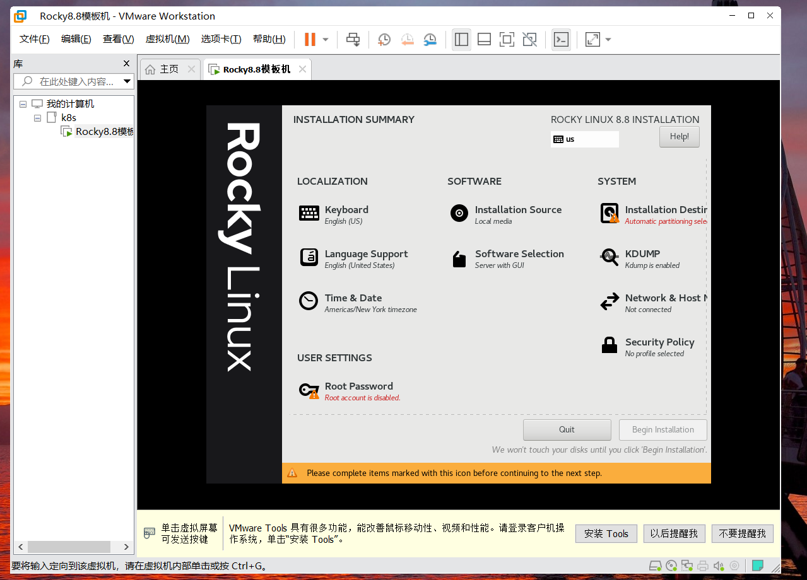Click the network adapter status icon
The width and height of the screenshot is (807, 580).
[687, 565]
